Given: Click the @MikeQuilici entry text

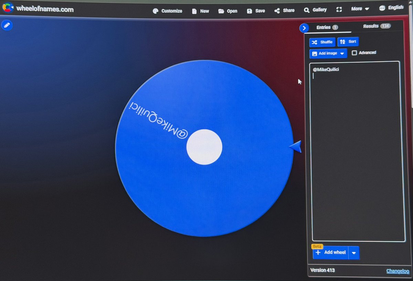Looking at the screenshot, I should click(326, 70).
